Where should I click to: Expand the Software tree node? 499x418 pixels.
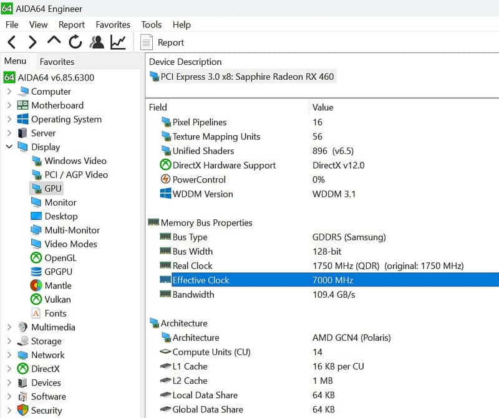tap(9, 396)
